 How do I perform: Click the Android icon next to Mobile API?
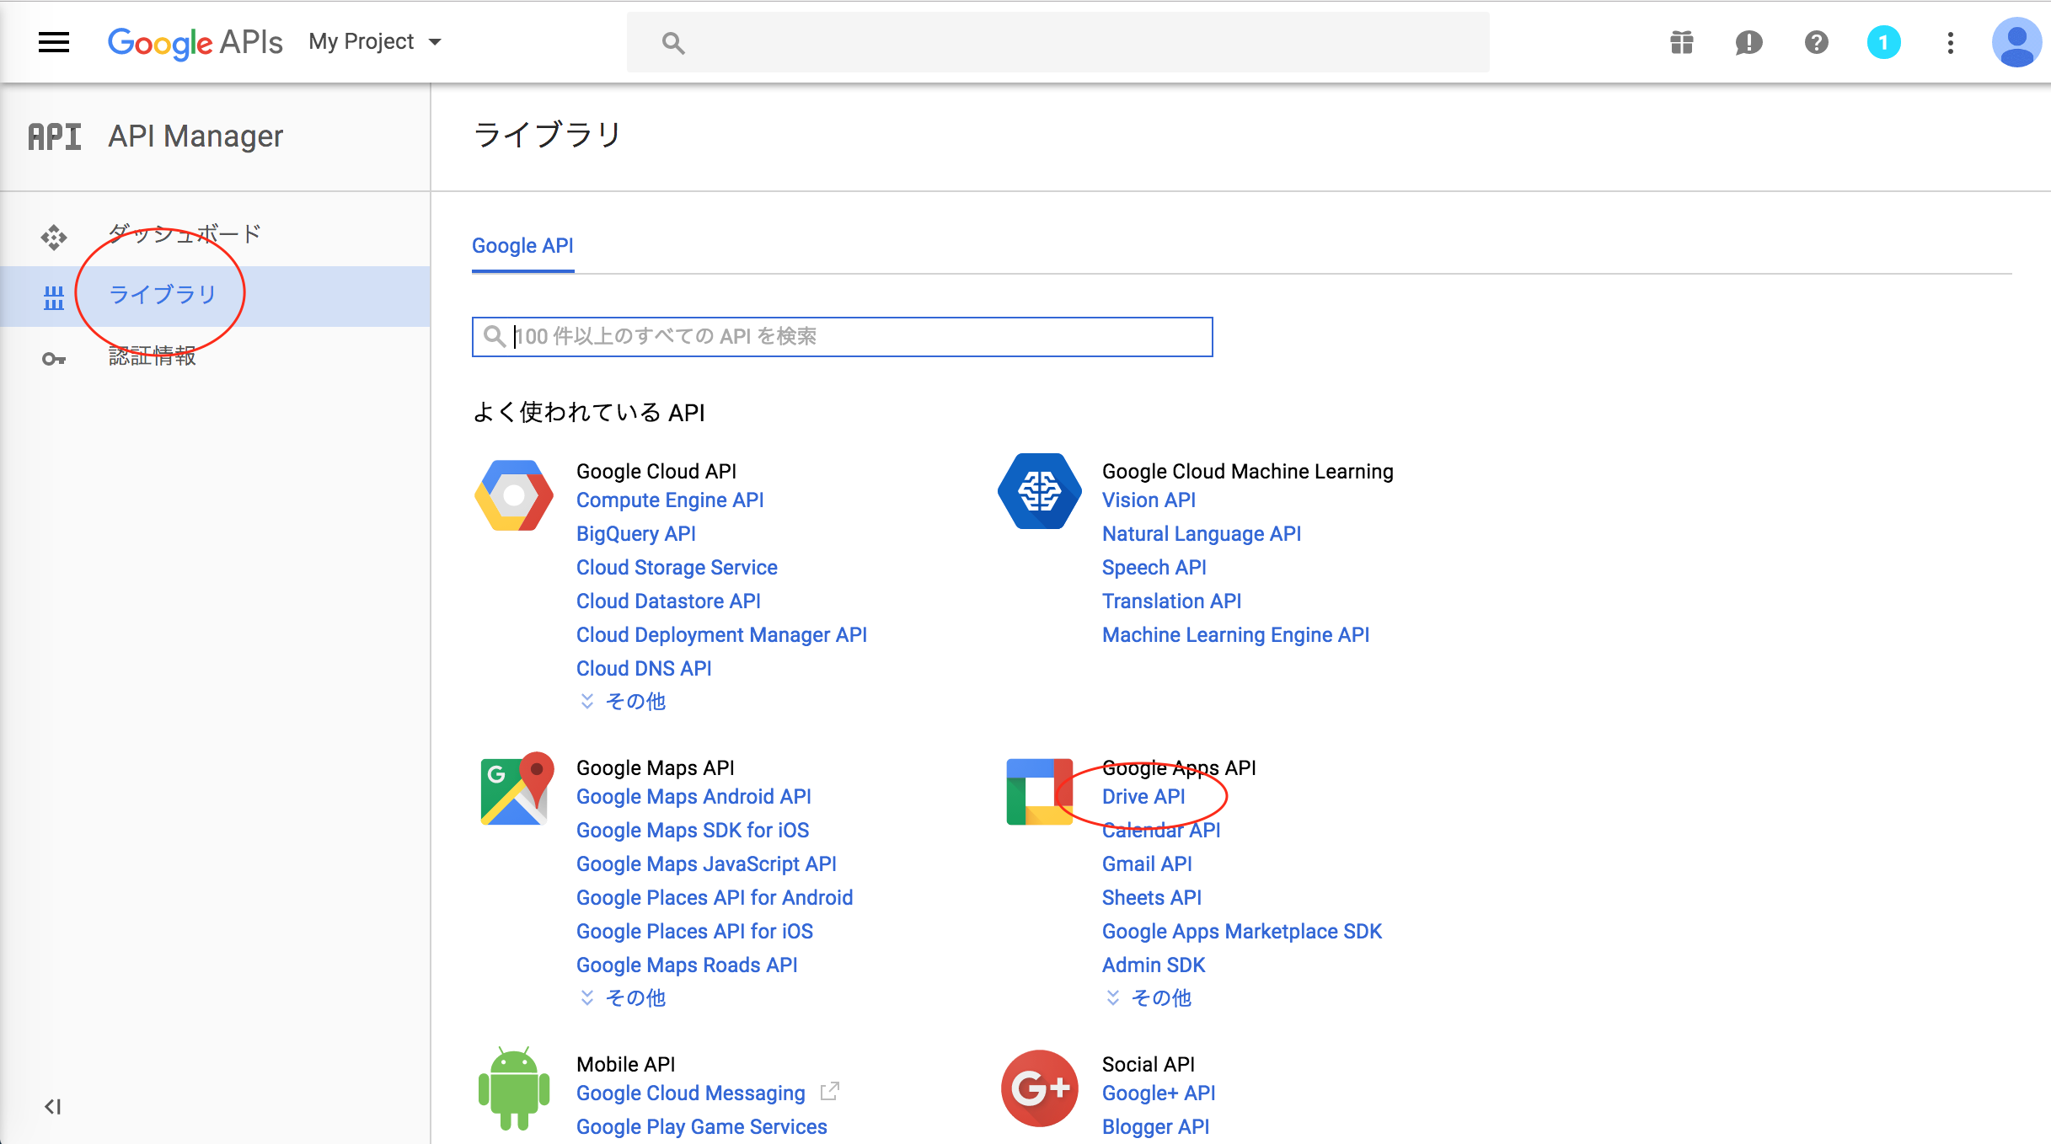coord(513,1091)
